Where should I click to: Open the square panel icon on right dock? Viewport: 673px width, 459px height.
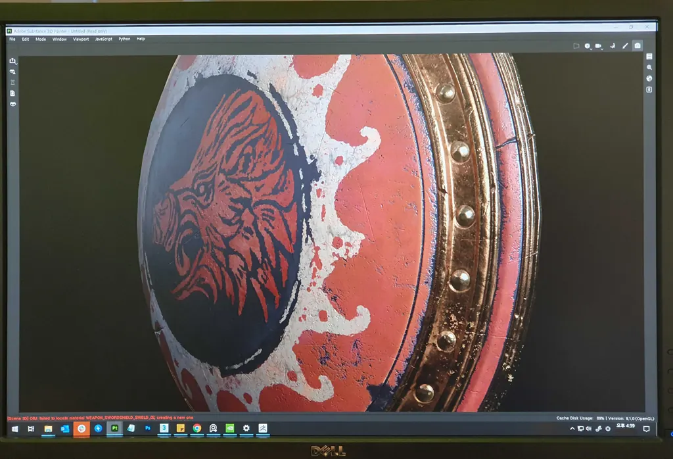pos(649,89)
